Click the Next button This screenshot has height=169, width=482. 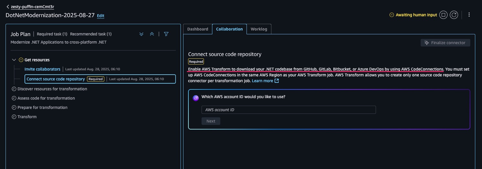(x=211, y=121)
